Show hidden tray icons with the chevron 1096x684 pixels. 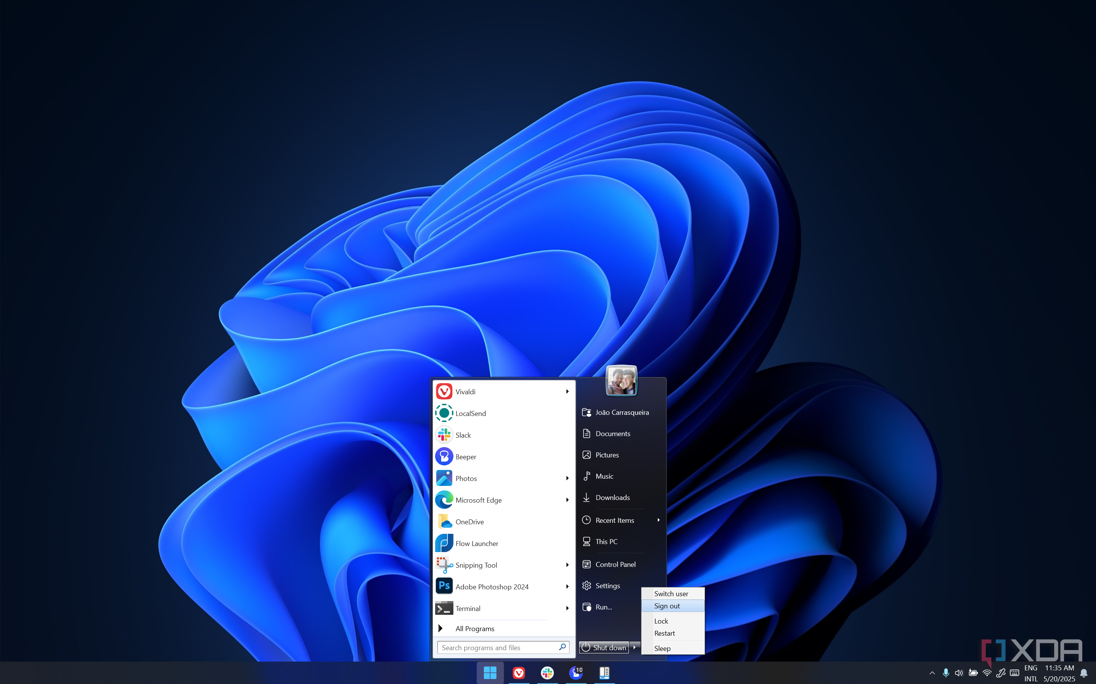point(933,673)
